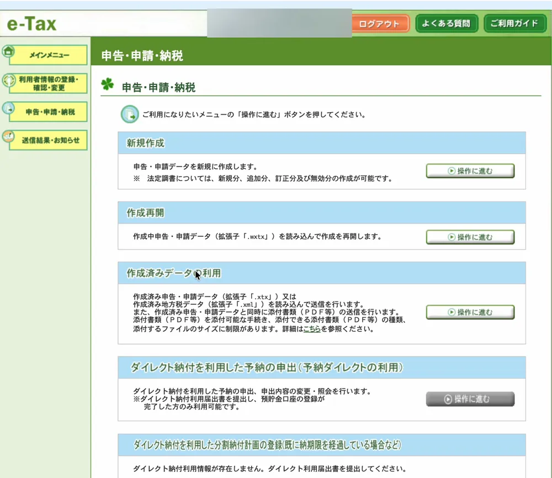The image size is (552, 478).
Task: Select 申告・申請・納税 in the sidebar
Action: click(49, 112)
